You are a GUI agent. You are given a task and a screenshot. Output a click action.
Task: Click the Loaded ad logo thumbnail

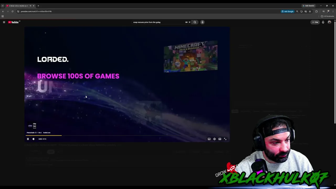click(30, 126)
